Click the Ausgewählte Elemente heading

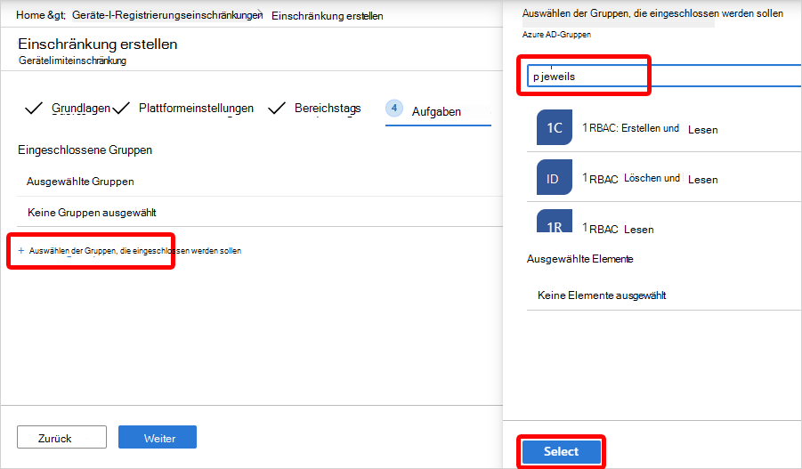pos(579,259)
